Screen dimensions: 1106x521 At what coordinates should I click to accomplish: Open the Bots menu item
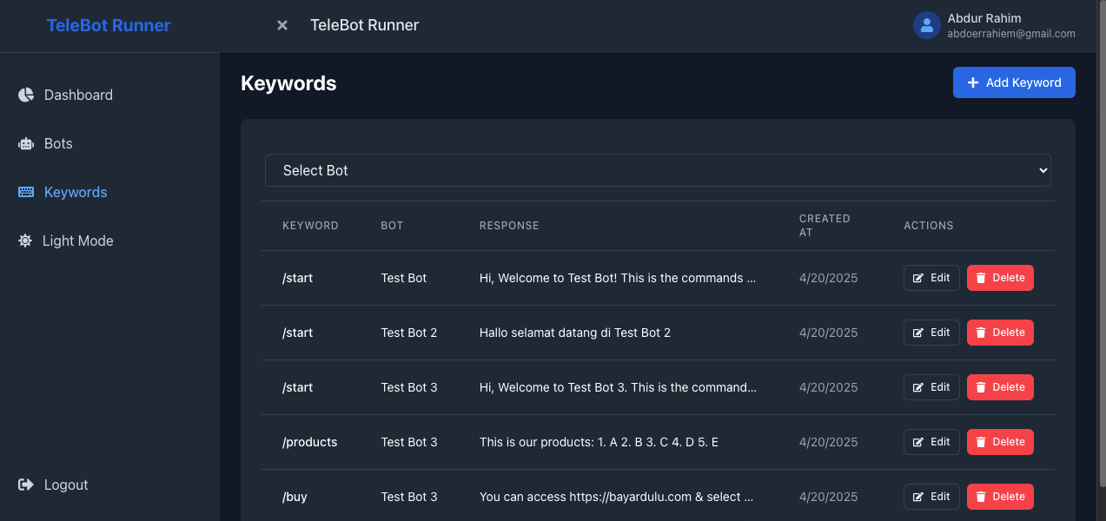point(58,143)
